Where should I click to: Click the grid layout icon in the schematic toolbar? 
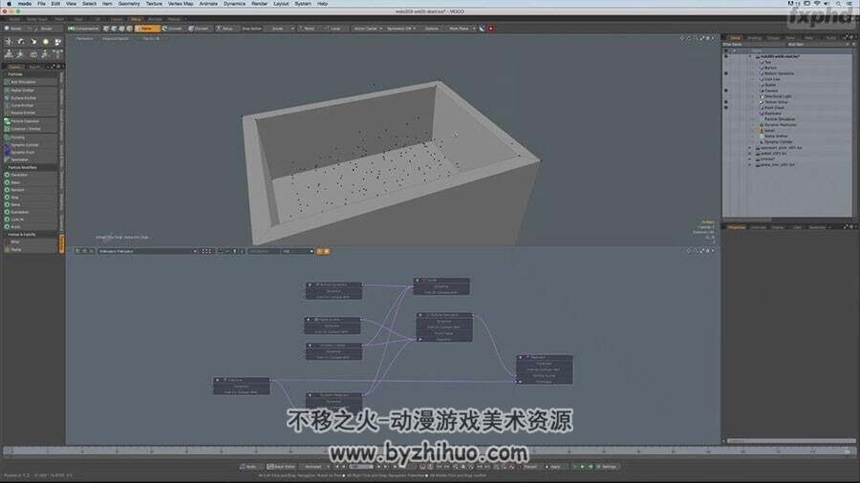[x=206, y=251]
